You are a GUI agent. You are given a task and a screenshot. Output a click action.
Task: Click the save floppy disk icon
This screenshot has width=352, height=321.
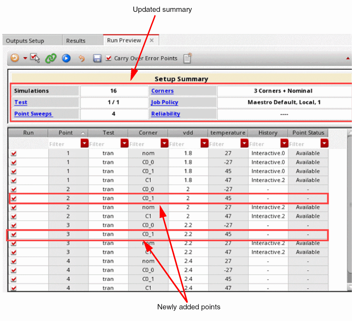click(x=97, y=59)
